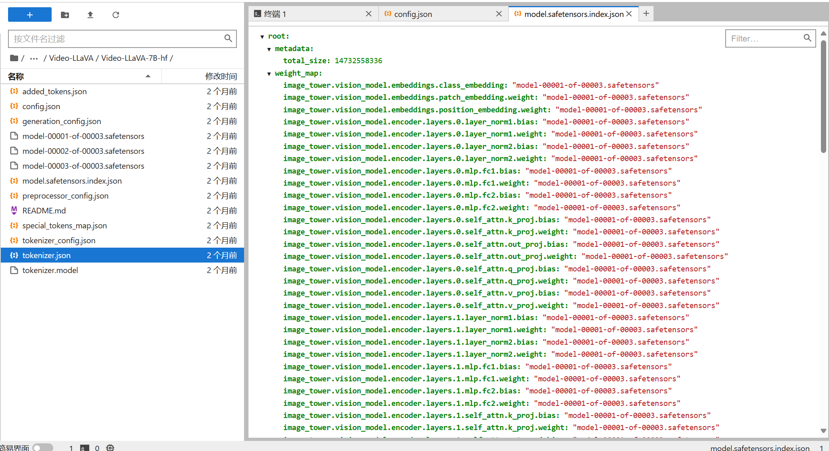Image resolution: width=829 pixels, height=451 pixels.
Task: Navigate to Video-LLaVA breadcrumb folder
Action: click(71, 58)
